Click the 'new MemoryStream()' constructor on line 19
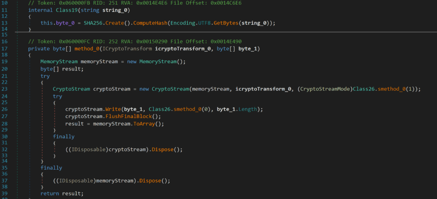437x199 pixels. click(156, 61)
